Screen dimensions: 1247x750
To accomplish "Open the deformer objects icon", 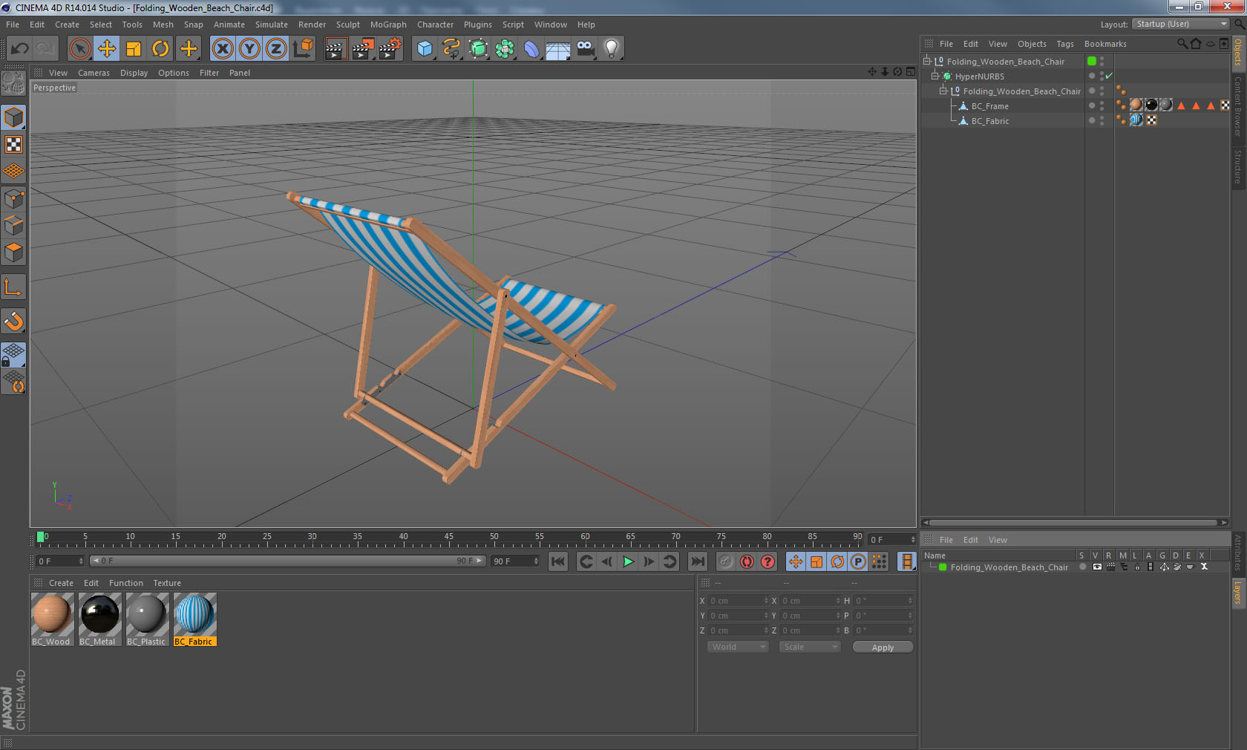I will pos(531,49).
